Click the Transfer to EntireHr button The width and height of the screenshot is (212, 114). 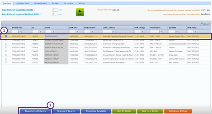coord(35,111)
